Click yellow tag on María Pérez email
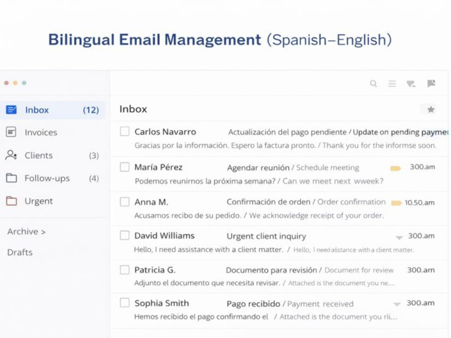 point(396,169)
